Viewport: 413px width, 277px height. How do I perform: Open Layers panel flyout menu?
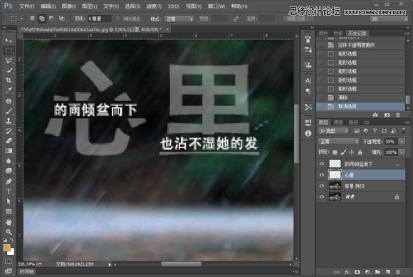point(406,122)
